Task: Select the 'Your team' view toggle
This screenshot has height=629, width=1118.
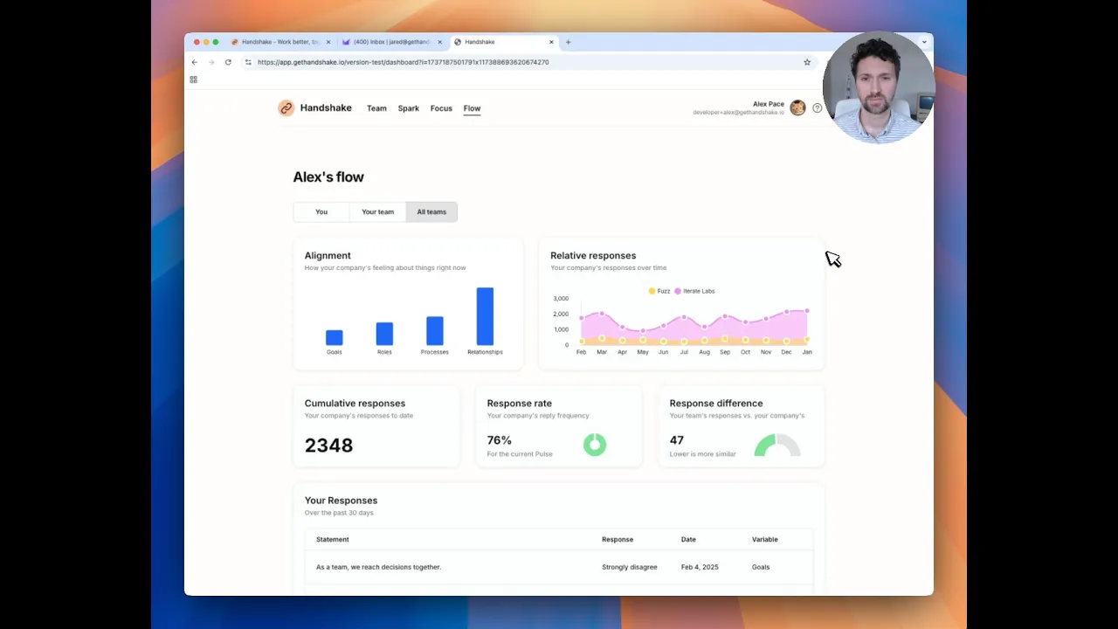Action: pos(377,211)
